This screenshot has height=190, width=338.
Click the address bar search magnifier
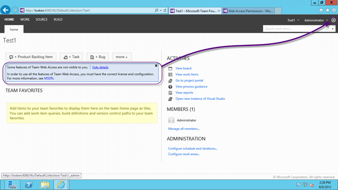point(156,11)
